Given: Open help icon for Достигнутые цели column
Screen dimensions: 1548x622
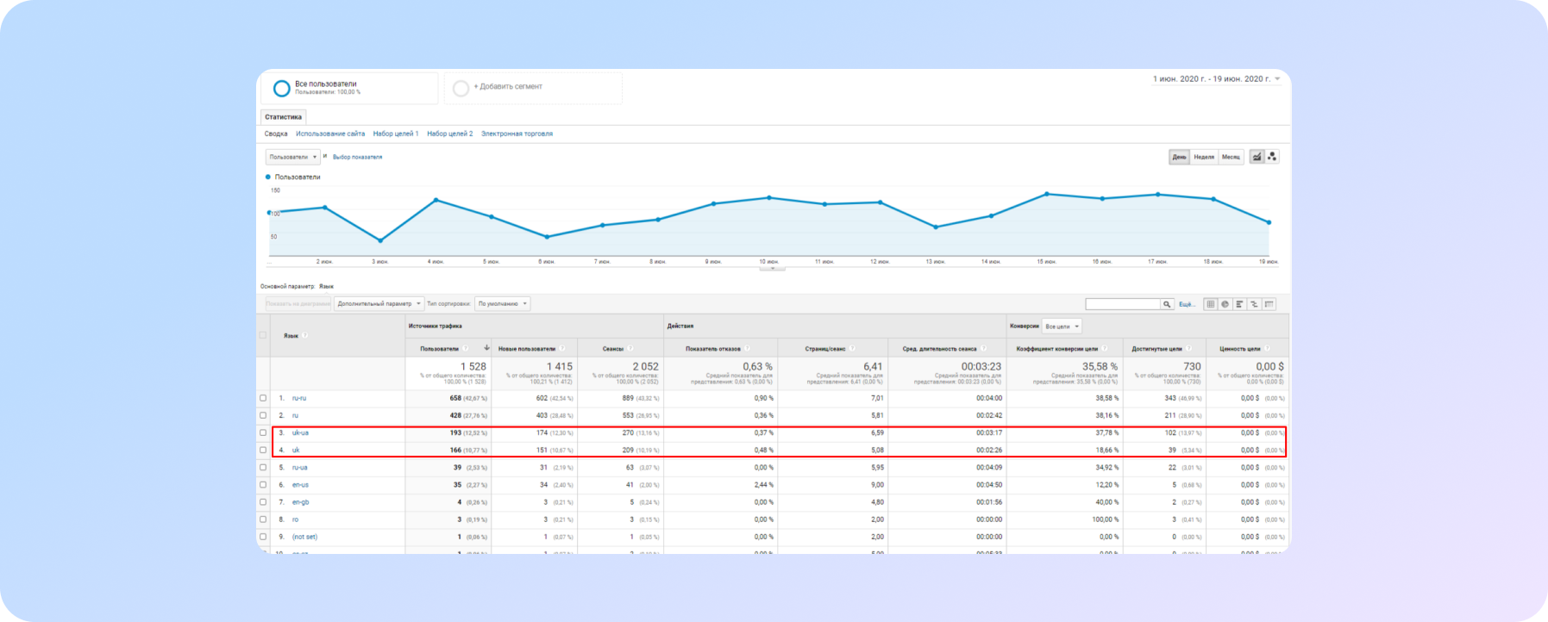Looking at the screenshot, I should click(1189, 349).
